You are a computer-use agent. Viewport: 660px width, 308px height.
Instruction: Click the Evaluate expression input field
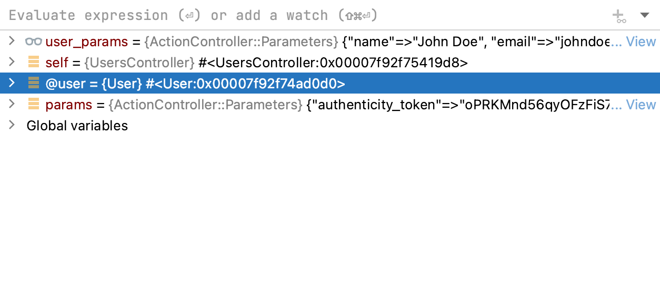(x=211, y=15)
